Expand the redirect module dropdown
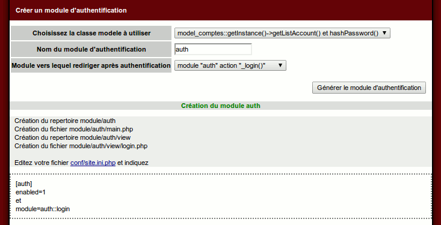441x225 pixels. [230, 65]
